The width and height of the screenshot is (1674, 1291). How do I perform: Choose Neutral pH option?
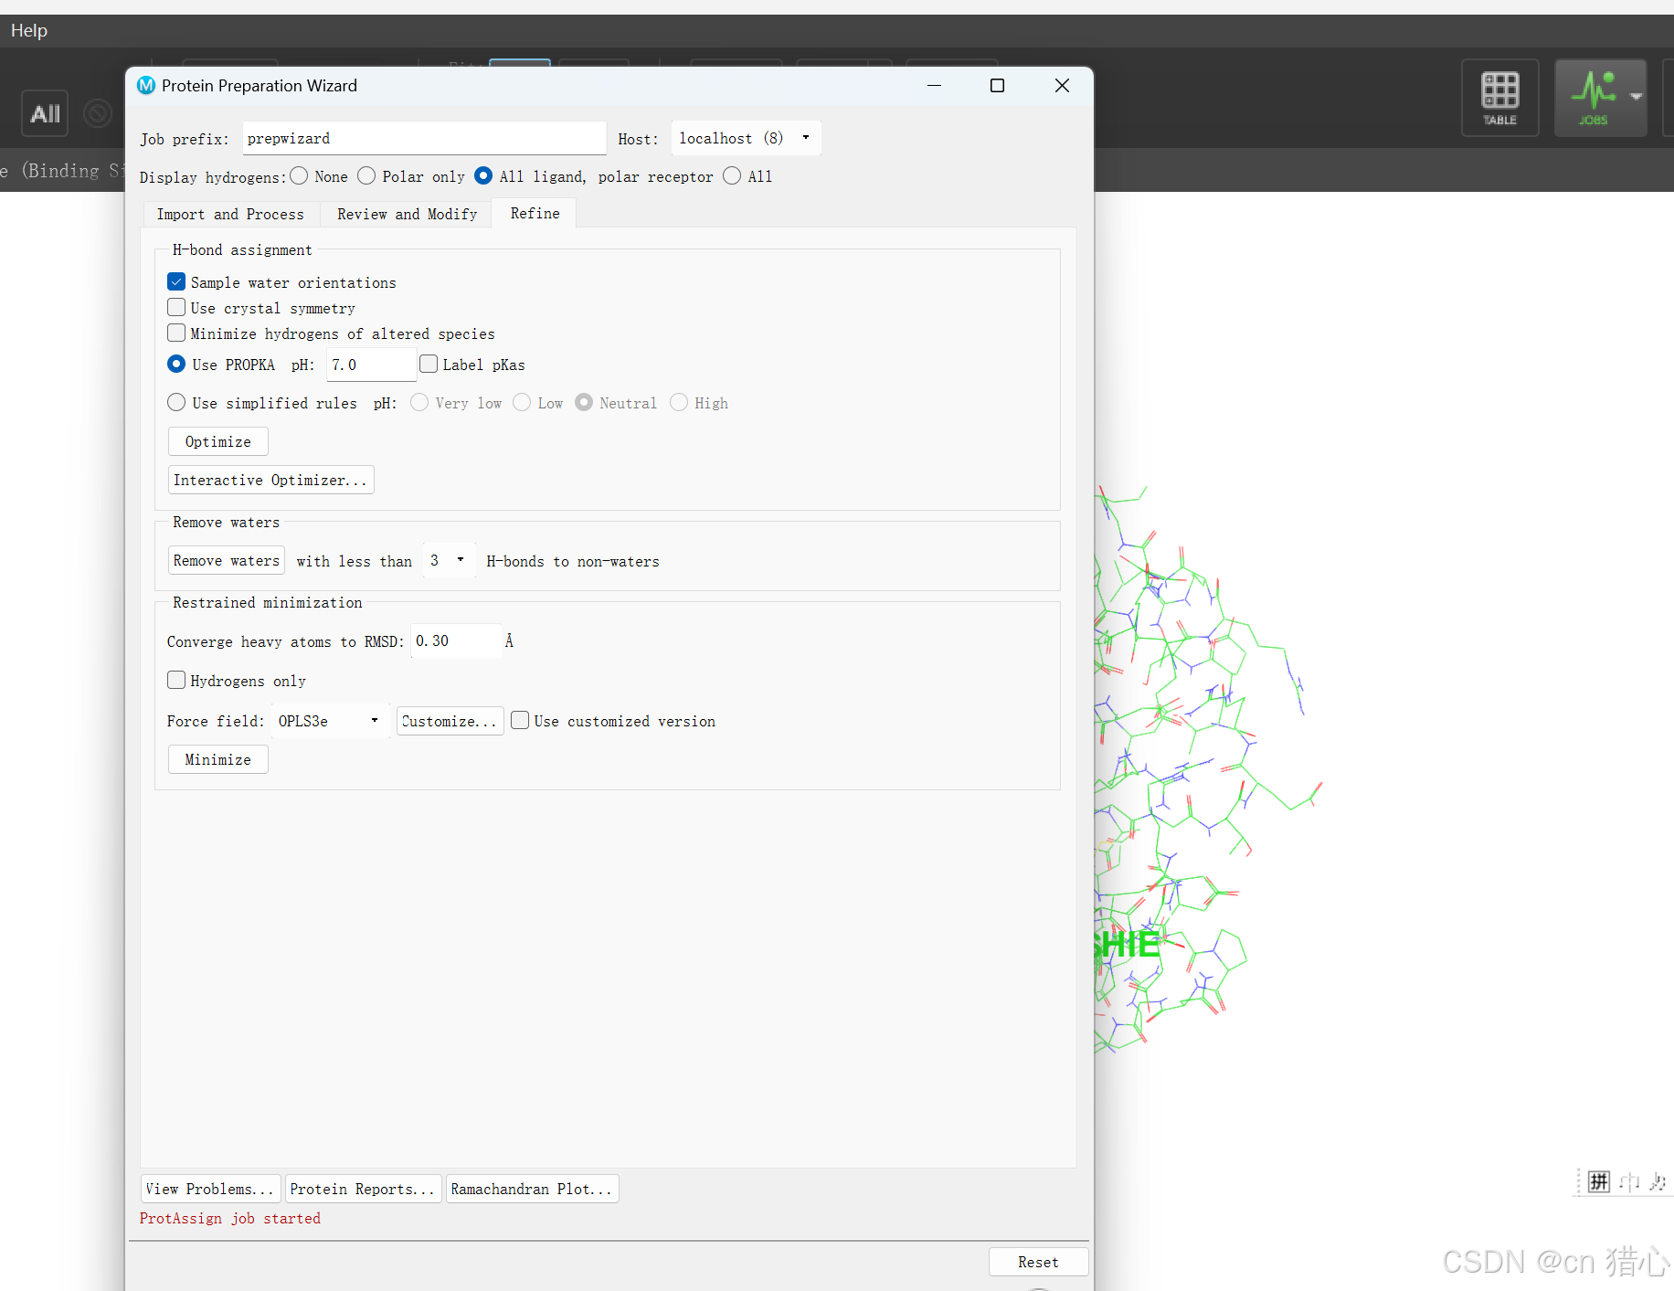tap(584, 402)
